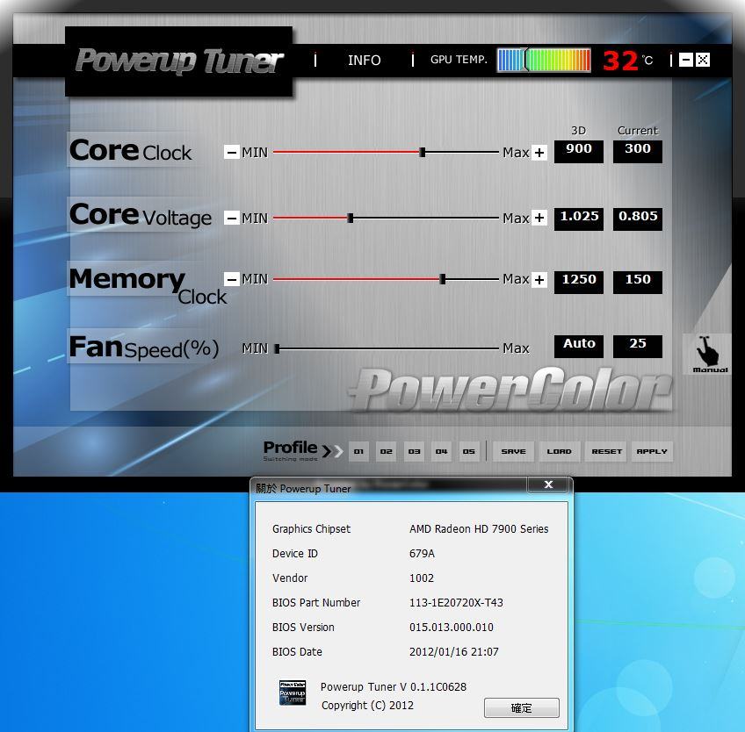Click the Core Voltage 3D value 1.025
The image size is (745, 732).
point(579,219)
